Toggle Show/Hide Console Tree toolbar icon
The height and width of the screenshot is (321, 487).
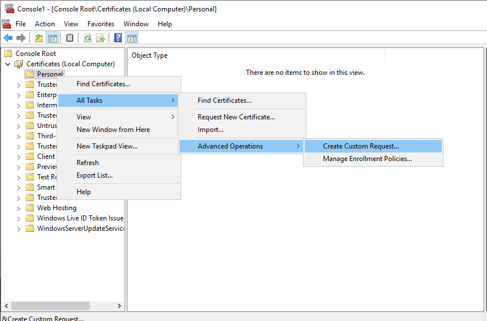coord(52,38)
